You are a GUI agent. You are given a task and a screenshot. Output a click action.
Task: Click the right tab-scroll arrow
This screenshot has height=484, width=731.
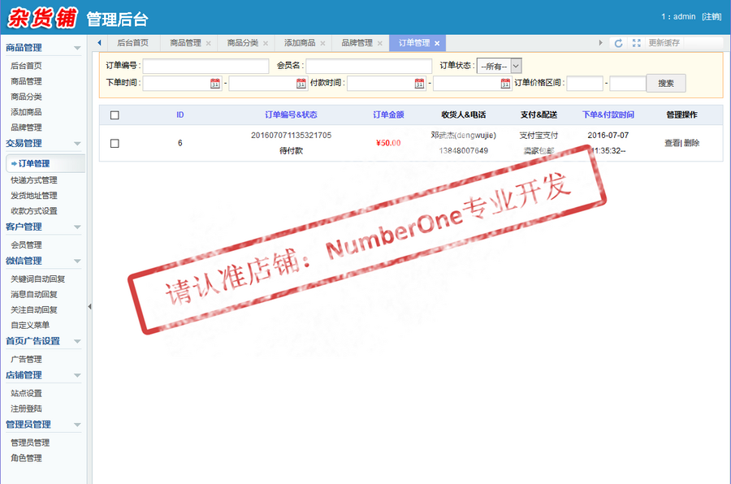point(601,43)
